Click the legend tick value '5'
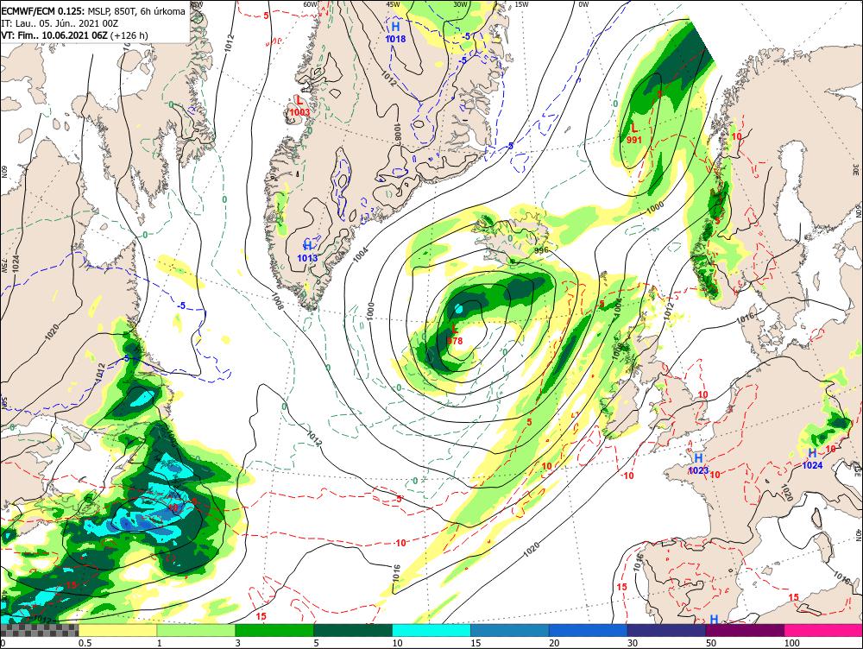Viewport: 863px width, 649px height. (317, 643)
